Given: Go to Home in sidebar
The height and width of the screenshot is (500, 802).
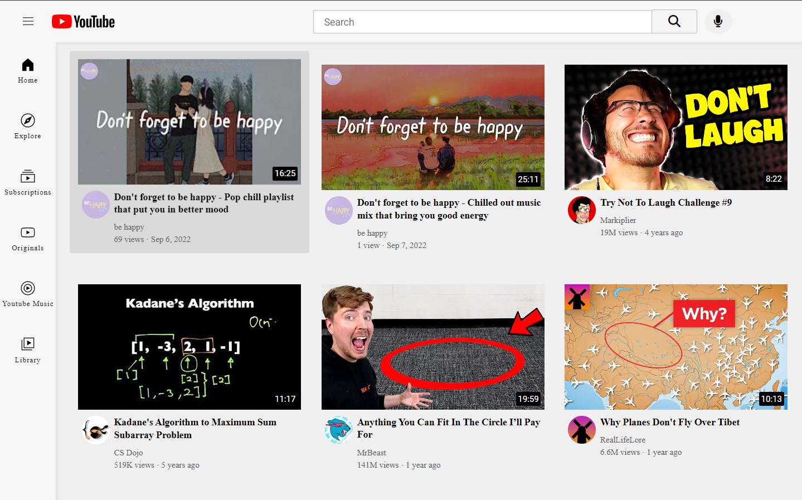Looking at the screenshot, I should (28, 71).
